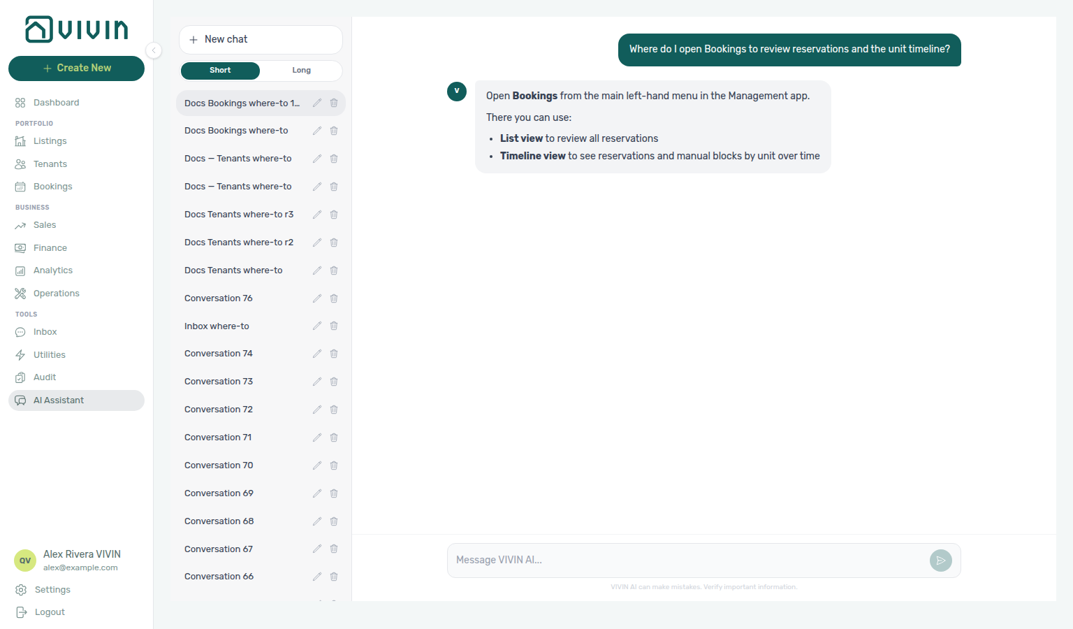The image size is (1073, 629).
Task: Rename the 'Docs Tenants where-to r3' chat
Action: point(317,215)
